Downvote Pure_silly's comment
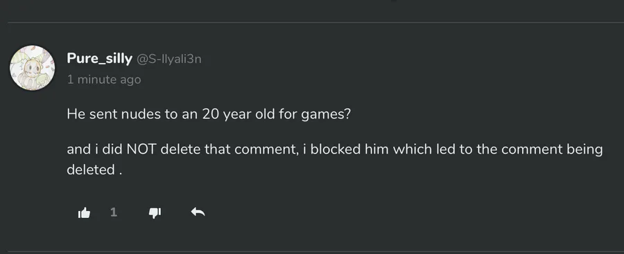Image resolution: width=624 pixels, height=254 pixels. click(155, 212)
